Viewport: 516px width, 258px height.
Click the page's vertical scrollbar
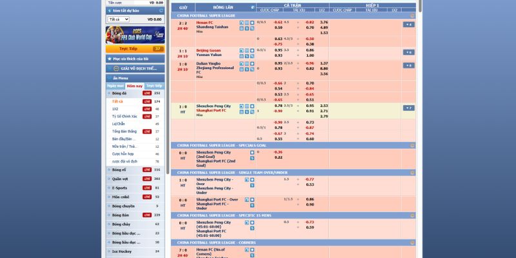421,129
